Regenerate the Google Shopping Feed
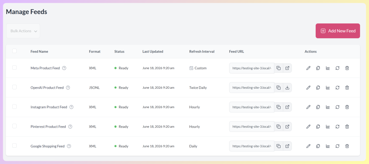Image resolution: width=369 pixels, height=164 pixels. pos(337,146)
